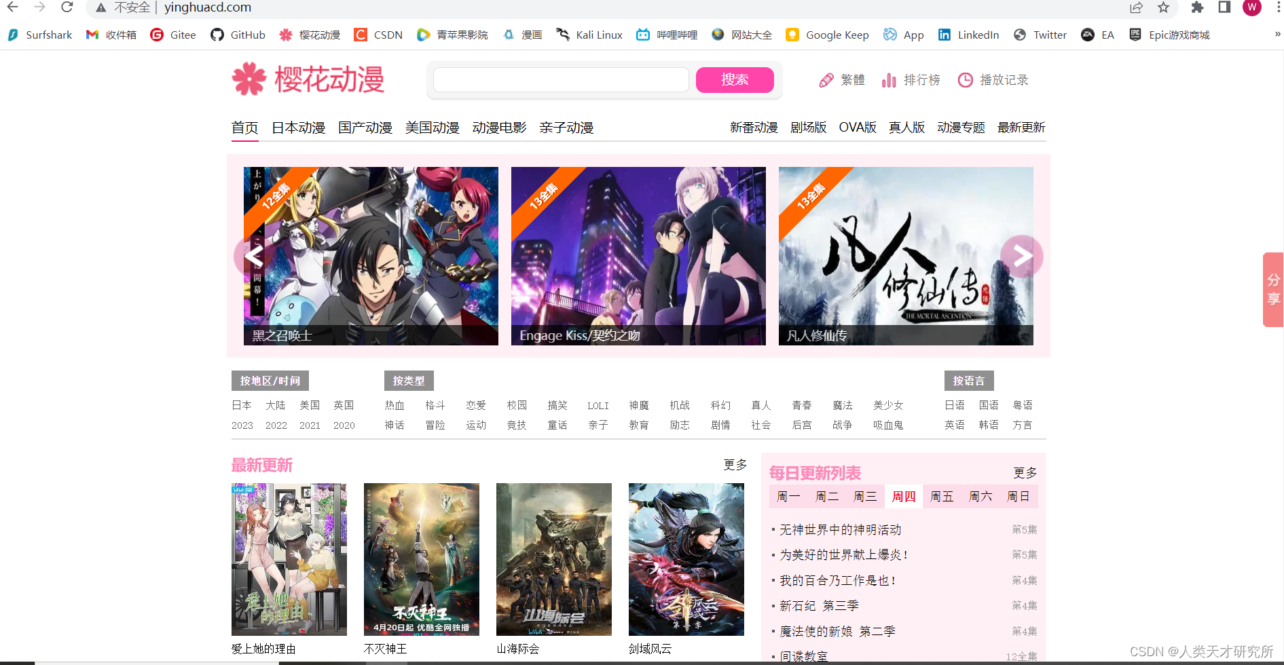Select the 美国动漫 nav tab

(433, 128)
